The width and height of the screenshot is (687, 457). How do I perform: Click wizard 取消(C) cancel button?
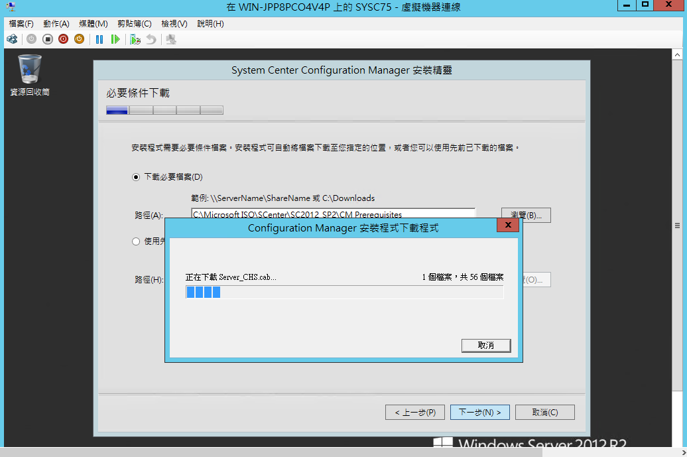(x=545, y=413)
